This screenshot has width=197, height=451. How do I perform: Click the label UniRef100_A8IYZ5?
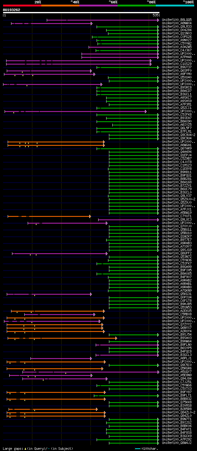177,125
